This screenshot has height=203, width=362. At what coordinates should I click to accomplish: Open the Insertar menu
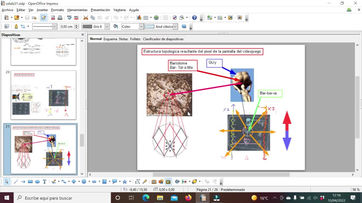click(x=42, y=10)
